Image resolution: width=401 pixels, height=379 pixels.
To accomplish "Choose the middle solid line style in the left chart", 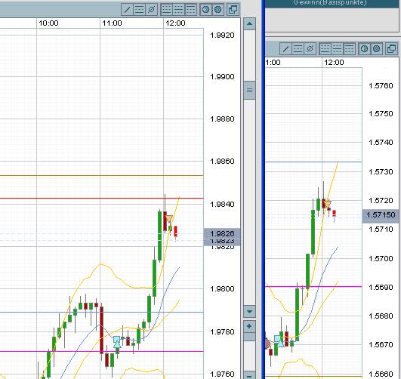I will click(x=179, y=10).
